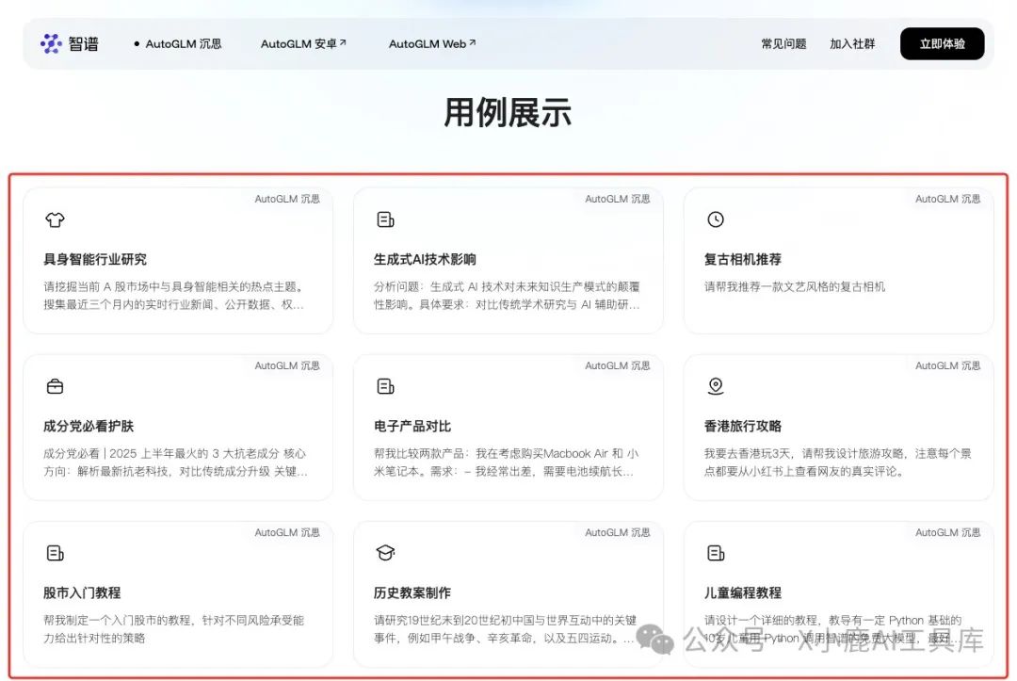
Task: Click the shirt icon on 具身智能行业研究 card
Action: coord(56,219)
